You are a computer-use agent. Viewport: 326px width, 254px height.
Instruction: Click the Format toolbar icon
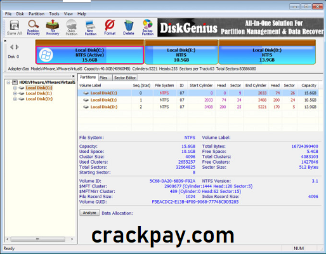point(110,27)
